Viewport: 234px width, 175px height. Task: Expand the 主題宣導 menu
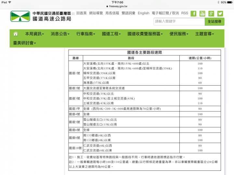coord(205,34)
